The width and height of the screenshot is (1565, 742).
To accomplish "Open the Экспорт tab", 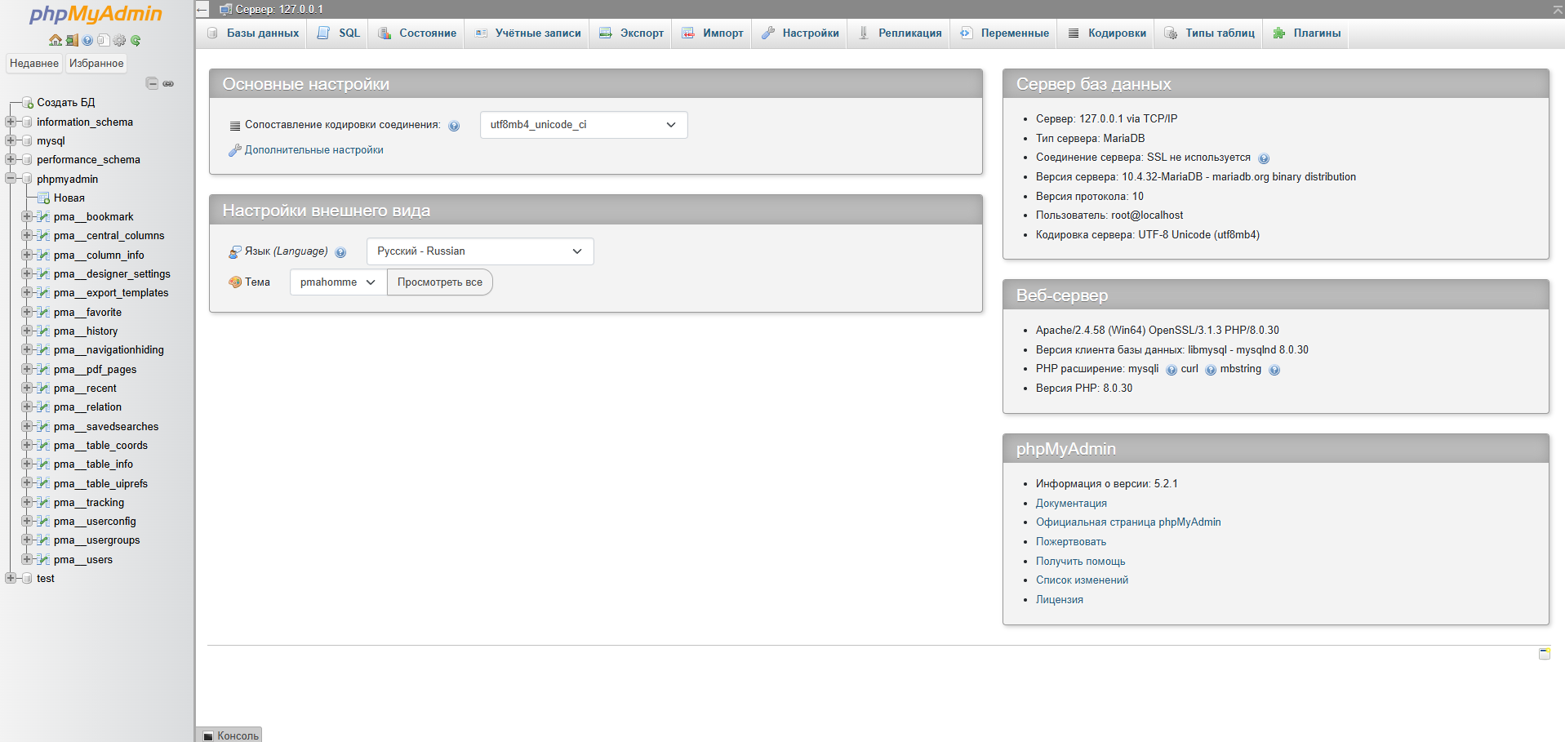I will [x=631, y=33].
